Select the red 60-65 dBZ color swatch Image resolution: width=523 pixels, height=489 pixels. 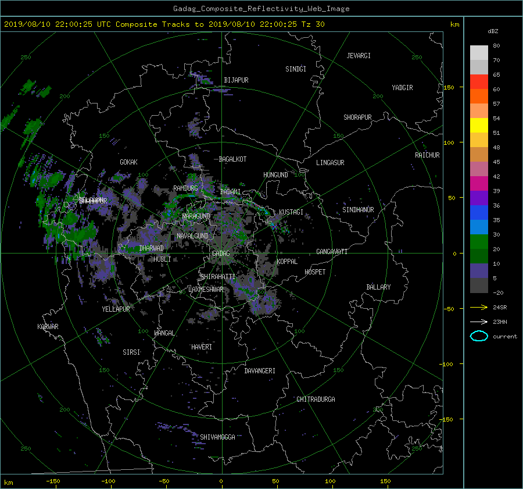(x=479, y=81)
